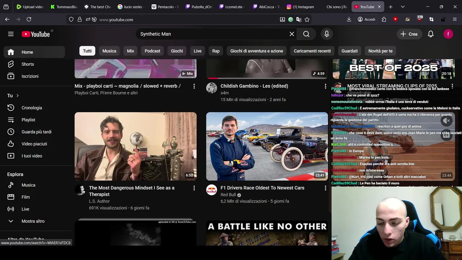The width and height of the screenshot is (462, 260).
Task: Open options menu for Most Dangerous Mindset video
Action: click(x=194, y=188)
